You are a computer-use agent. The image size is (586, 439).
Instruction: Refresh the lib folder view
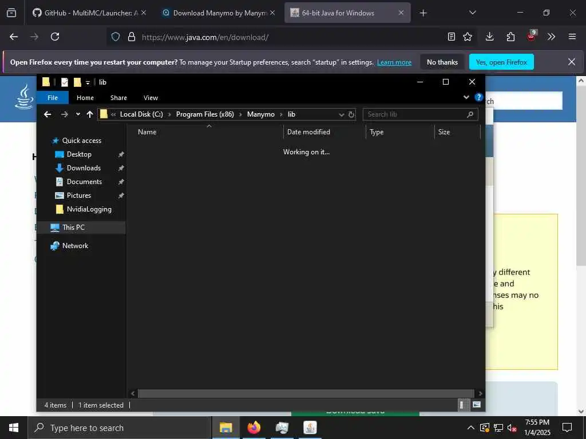351,114
